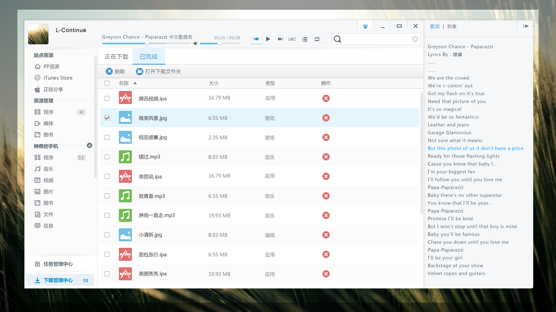Open the playlist list icon

(305, 39)
